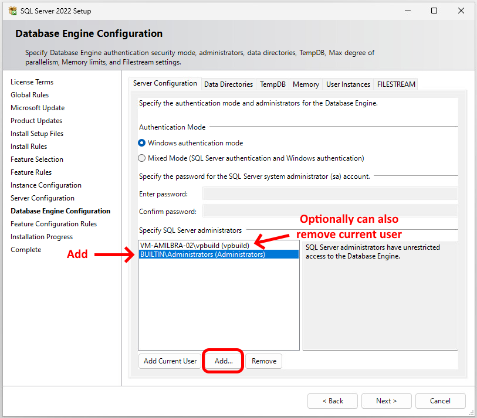The image size is (477, 418).
Task: Click the Enter password field
Action: coord(329,194)
